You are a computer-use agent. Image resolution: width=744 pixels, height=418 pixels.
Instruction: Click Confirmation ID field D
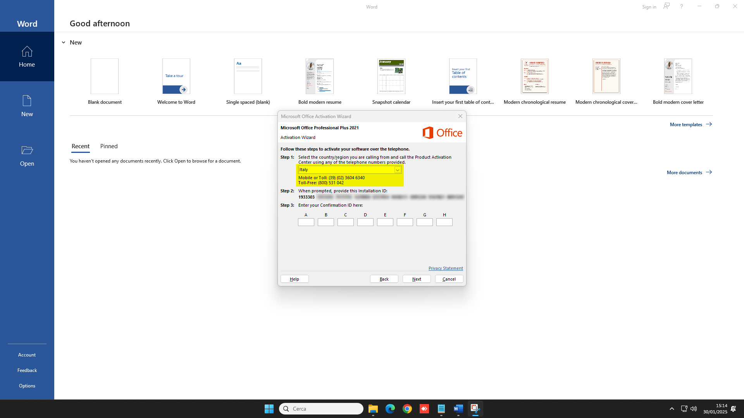(x=365, y=222)
